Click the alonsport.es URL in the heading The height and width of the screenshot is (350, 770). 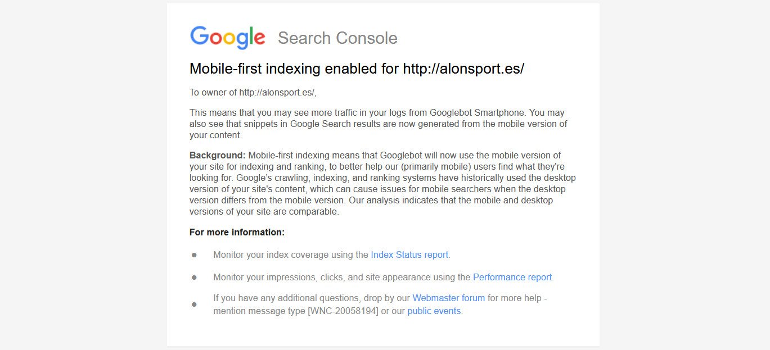pyautogui.click(x=463, y=69)
